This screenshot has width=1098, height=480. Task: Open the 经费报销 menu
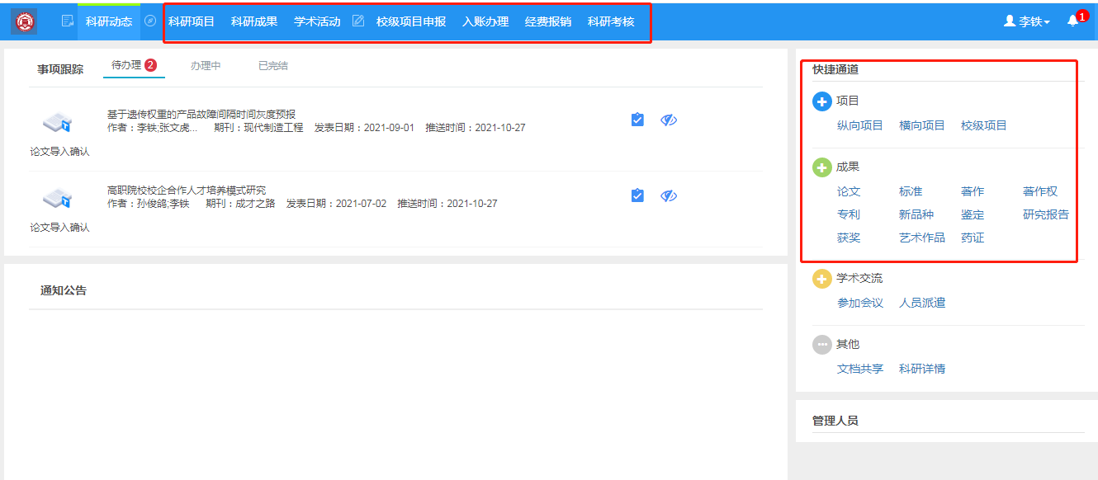[548, 21]
